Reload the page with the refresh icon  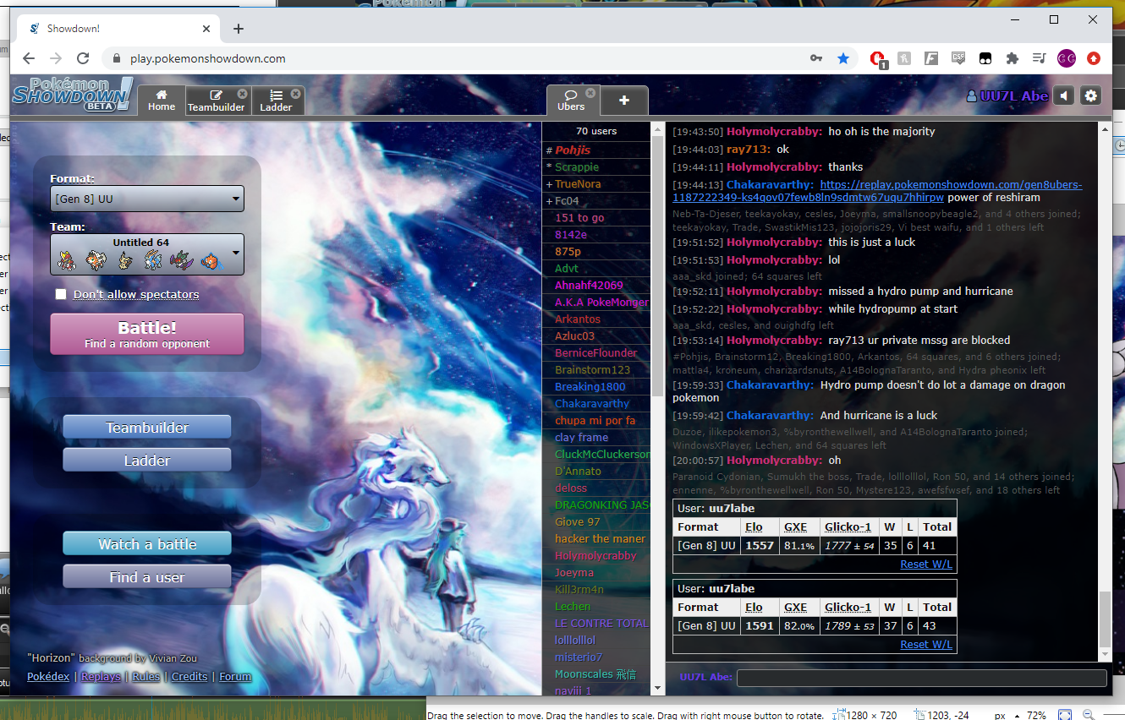coord(83,58)
